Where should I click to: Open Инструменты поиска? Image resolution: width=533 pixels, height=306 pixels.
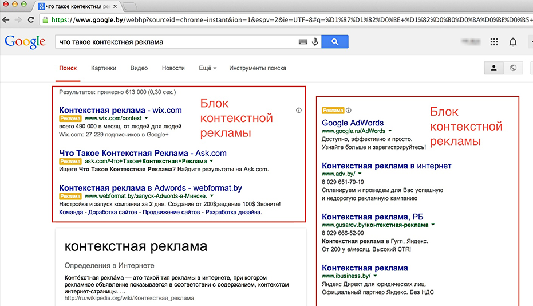click(258, 68)
